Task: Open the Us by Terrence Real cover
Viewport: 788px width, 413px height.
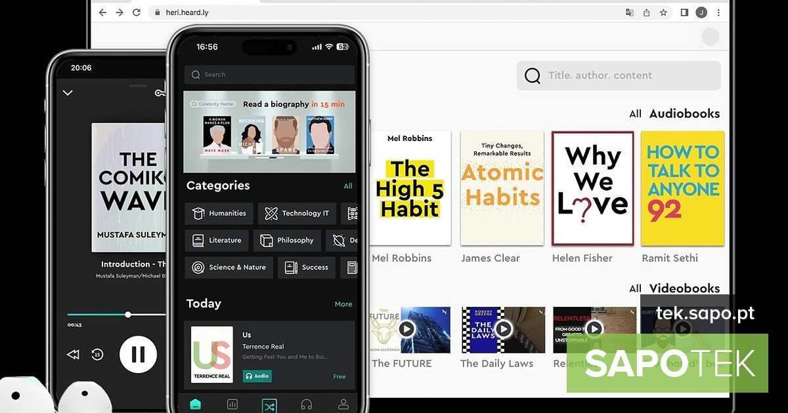Action: [211, 355]
